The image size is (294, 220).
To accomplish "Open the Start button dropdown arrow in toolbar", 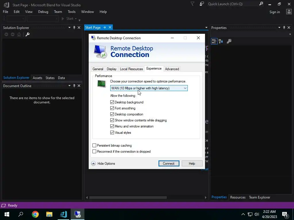I will [x=76, y=19].
